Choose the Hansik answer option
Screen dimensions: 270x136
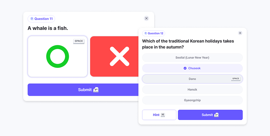(192, 89)
